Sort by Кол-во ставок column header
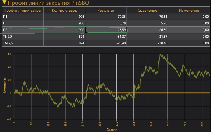The width and height of the screenshot is (211, 132). [x=64, y=10]
